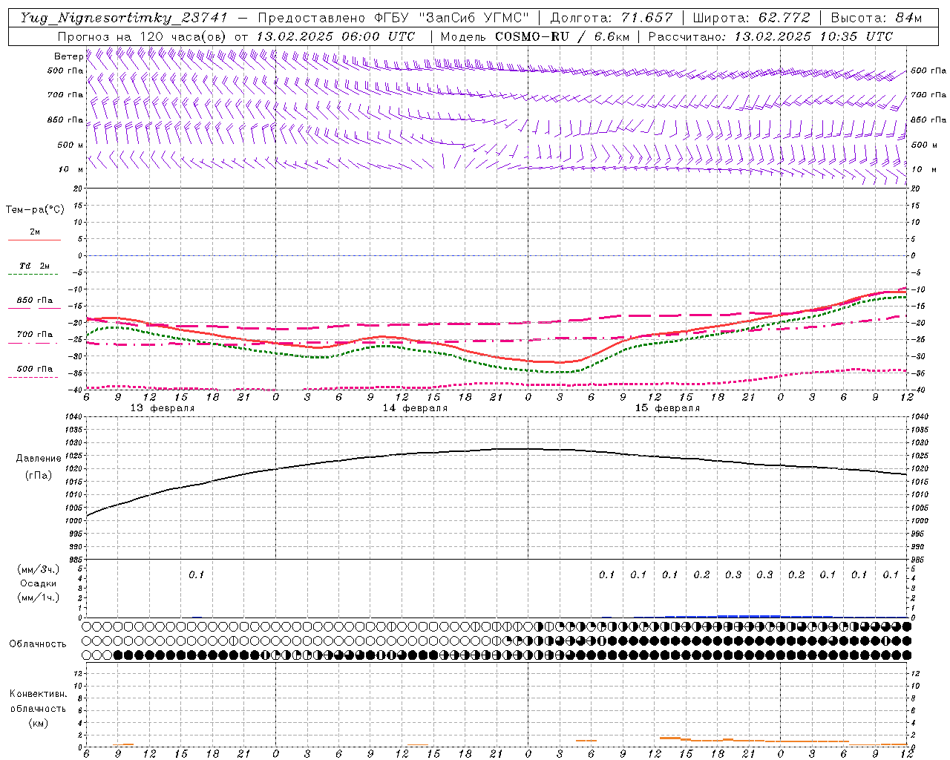Click the Td 2м dew point legend entry
The width and height of the screenshot is (950, 760).
click(35, 266)
